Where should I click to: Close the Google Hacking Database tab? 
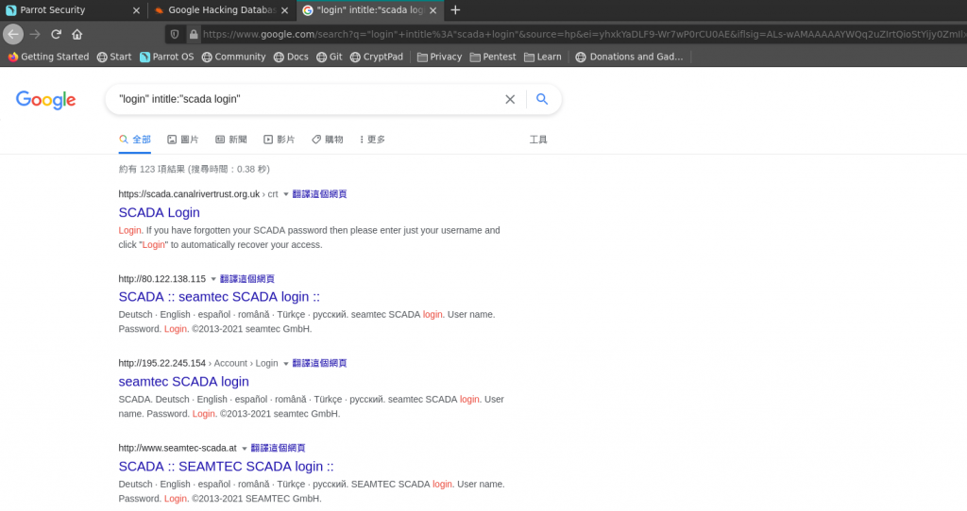point(284,10)
